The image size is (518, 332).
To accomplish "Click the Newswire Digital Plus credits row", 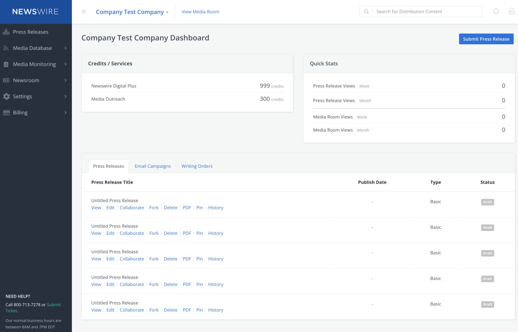I will [188, 86].
